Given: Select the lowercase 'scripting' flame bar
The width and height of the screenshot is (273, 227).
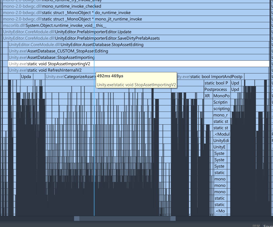Looking at the screenshot, I should tap(222, 108).
